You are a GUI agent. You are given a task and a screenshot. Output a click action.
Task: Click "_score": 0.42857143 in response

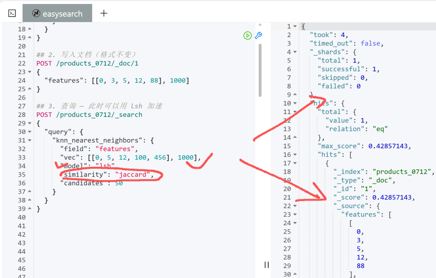click(374, 197)
